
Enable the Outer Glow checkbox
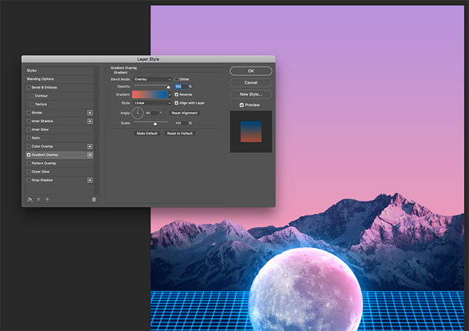(x=28, y=172)
